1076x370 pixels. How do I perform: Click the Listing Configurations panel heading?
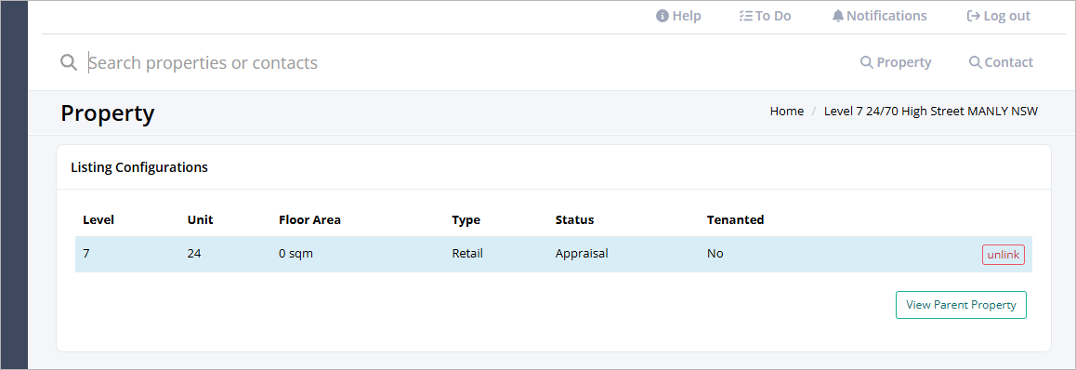(x=139, y=166)
